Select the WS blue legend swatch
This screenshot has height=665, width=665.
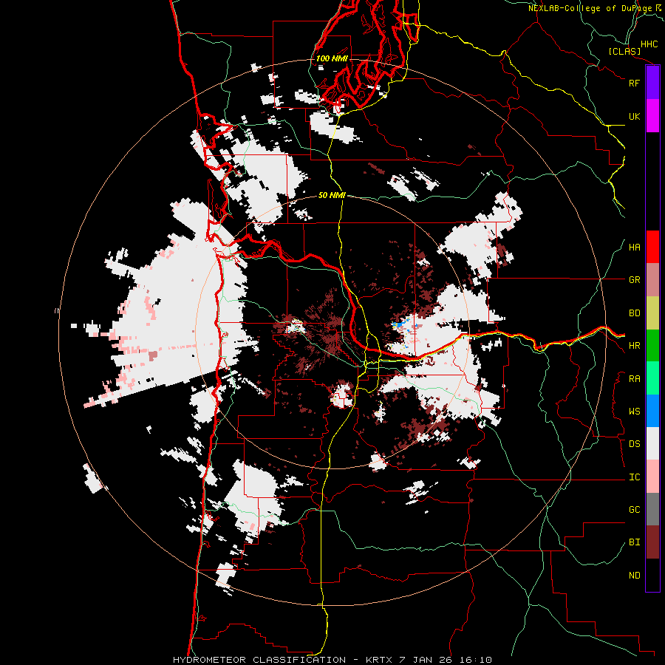[x=652, y=411]
